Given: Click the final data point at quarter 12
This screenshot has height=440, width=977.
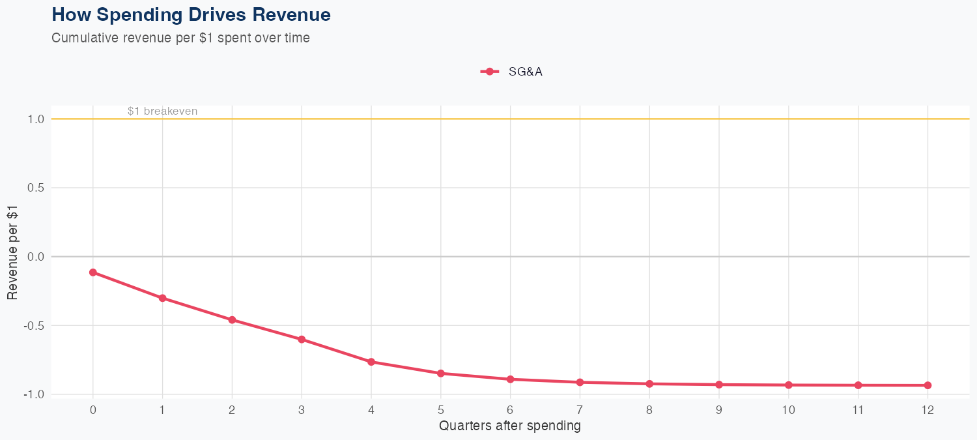Looking at the screenshot, I should tap(927, 385).
